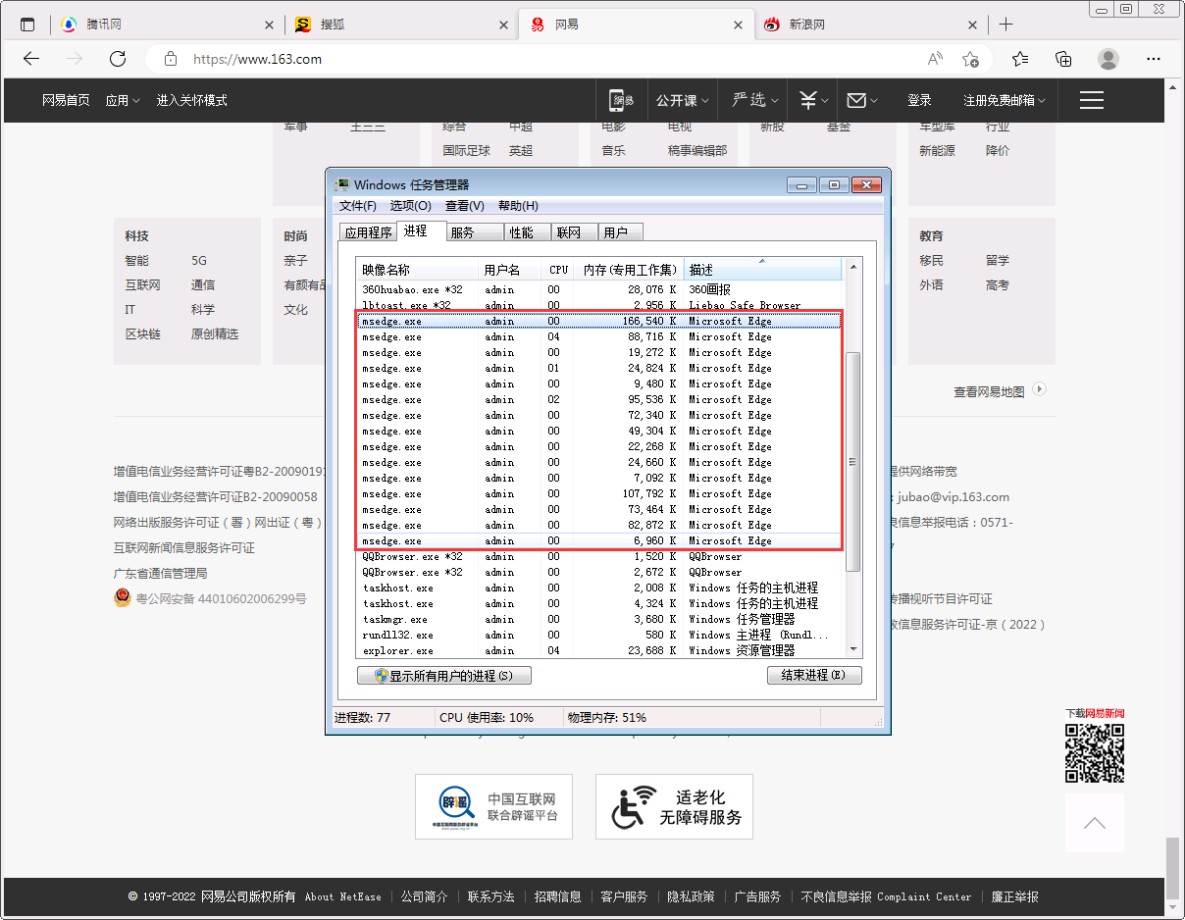The image size is (1185, 920).
Task: Select msedge.exe row using 166,540 K
Action: (598, 321)
